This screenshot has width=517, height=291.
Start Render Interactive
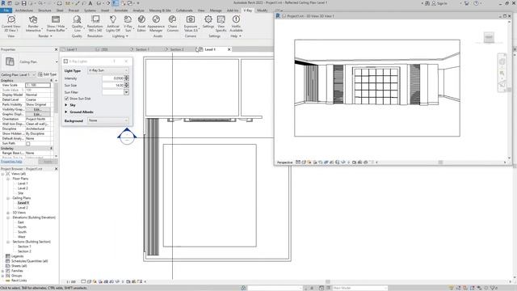(x=33, y=23)
